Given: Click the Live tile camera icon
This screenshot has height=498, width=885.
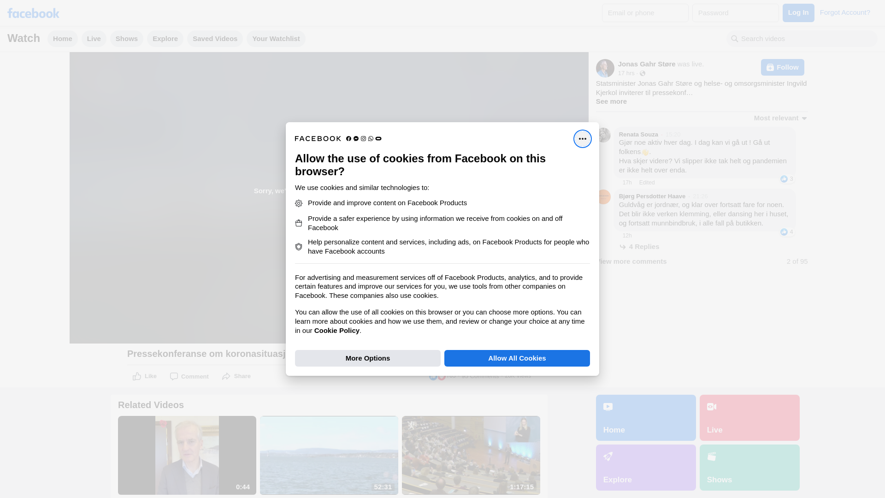Looking at the screenshot, I should (x=712, y=407).
